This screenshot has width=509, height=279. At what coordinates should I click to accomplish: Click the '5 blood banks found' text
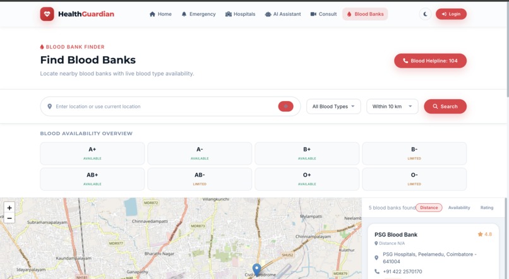coord(392,208)
